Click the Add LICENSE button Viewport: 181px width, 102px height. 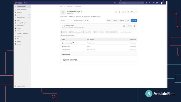(x=87, y=32)
